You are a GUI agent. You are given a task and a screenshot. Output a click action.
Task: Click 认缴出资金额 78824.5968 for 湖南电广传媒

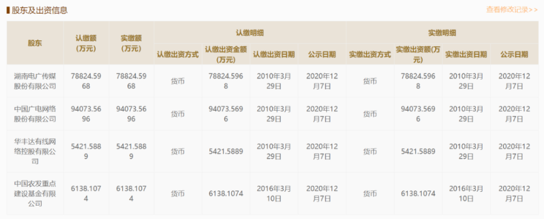click(x=226, y=81)
